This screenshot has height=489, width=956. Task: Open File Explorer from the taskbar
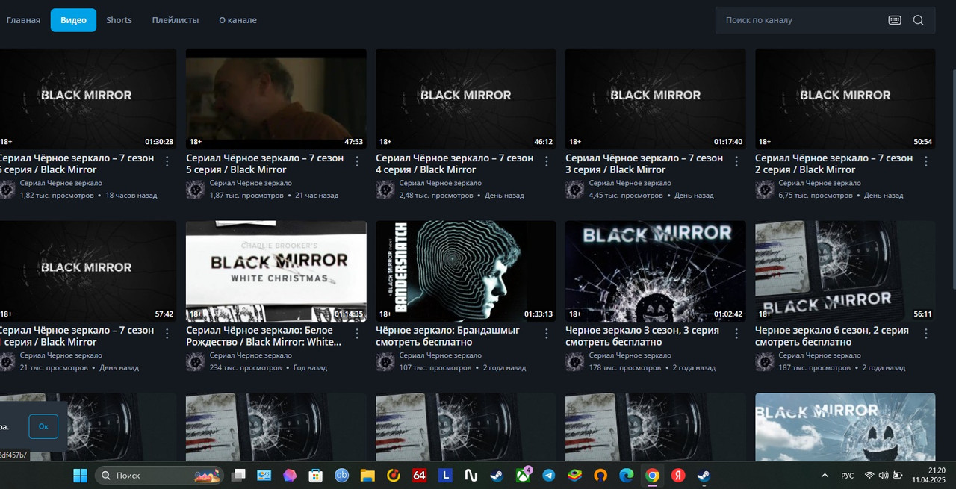[x=367, y=476]
